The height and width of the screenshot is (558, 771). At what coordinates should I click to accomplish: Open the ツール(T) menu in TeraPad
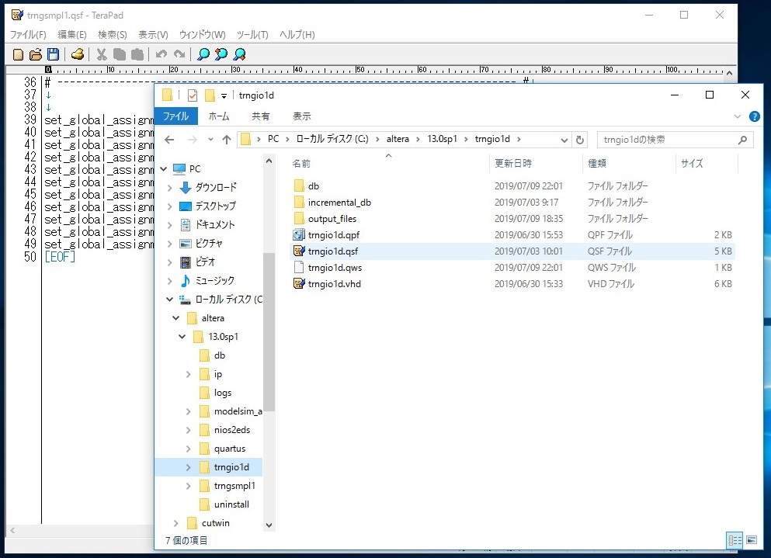[x=252, y=34]
